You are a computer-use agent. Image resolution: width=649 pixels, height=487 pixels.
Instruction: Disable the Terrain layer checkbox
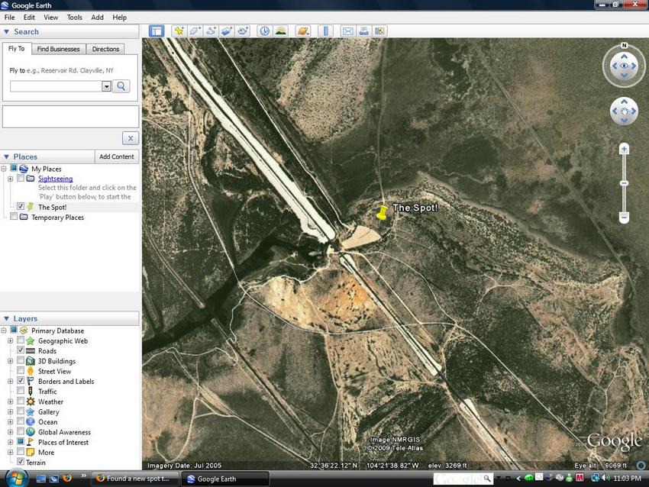click(x=21, y=462)
